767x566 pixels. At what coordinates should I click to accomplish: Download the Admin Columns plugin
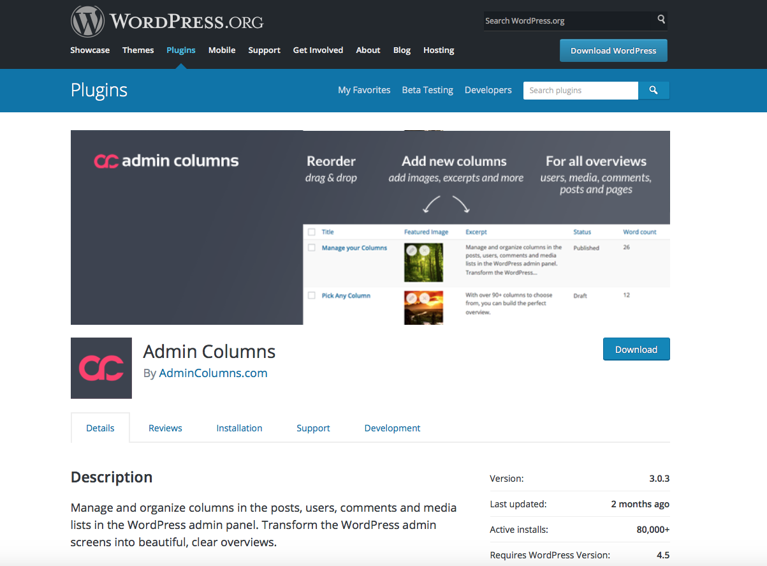click(636, 350)
